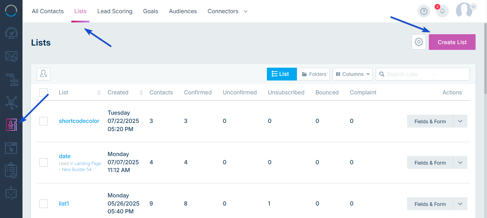Click the add contact person icon

coord(44,74)
